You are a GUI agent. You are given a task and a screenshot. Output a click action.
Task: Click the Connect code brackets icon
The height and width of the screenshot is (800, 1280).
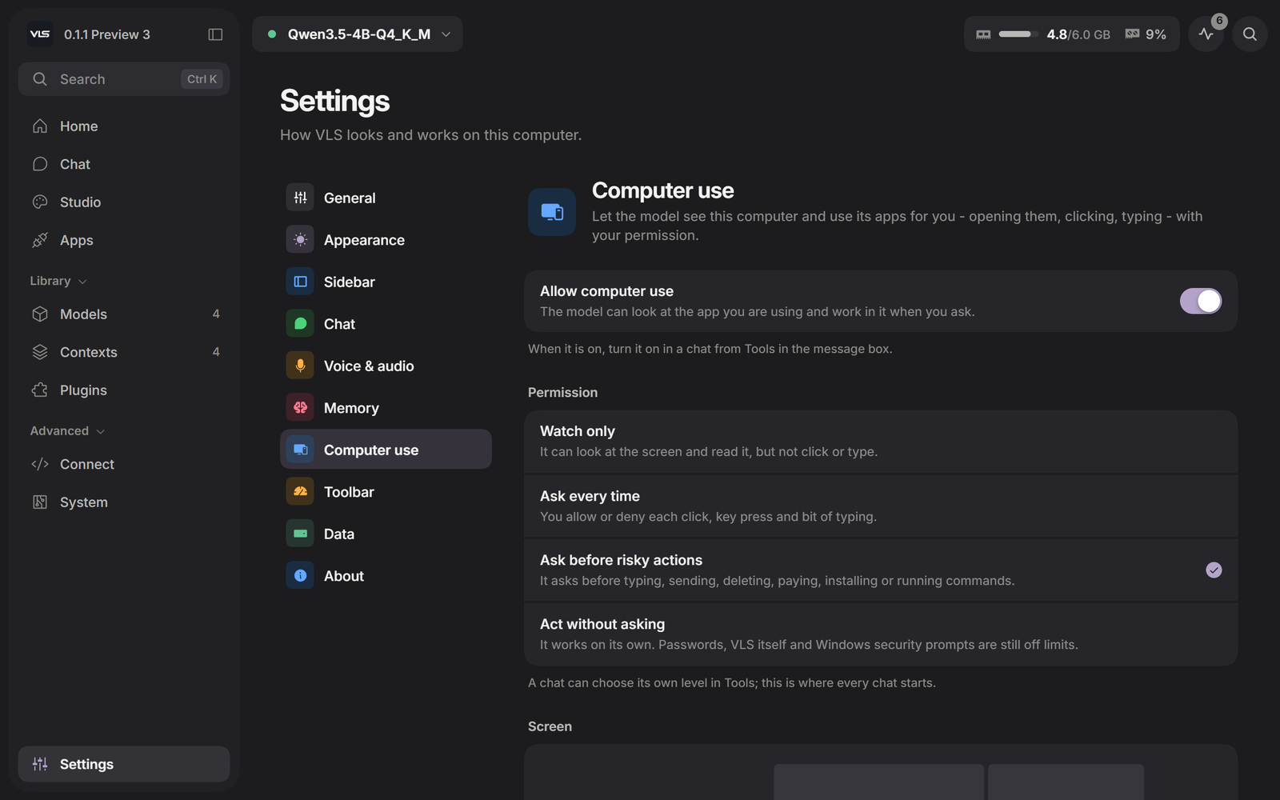pos(40,464)
